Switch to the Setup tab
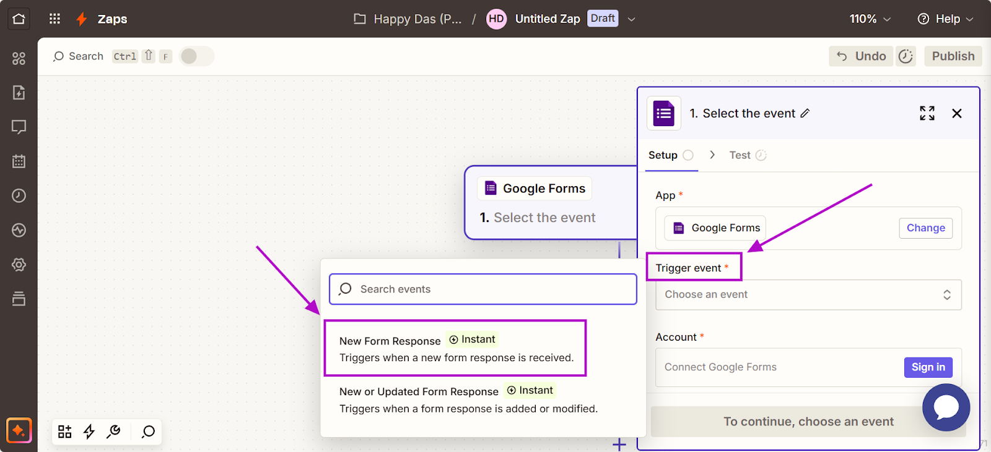 [671, 155]
